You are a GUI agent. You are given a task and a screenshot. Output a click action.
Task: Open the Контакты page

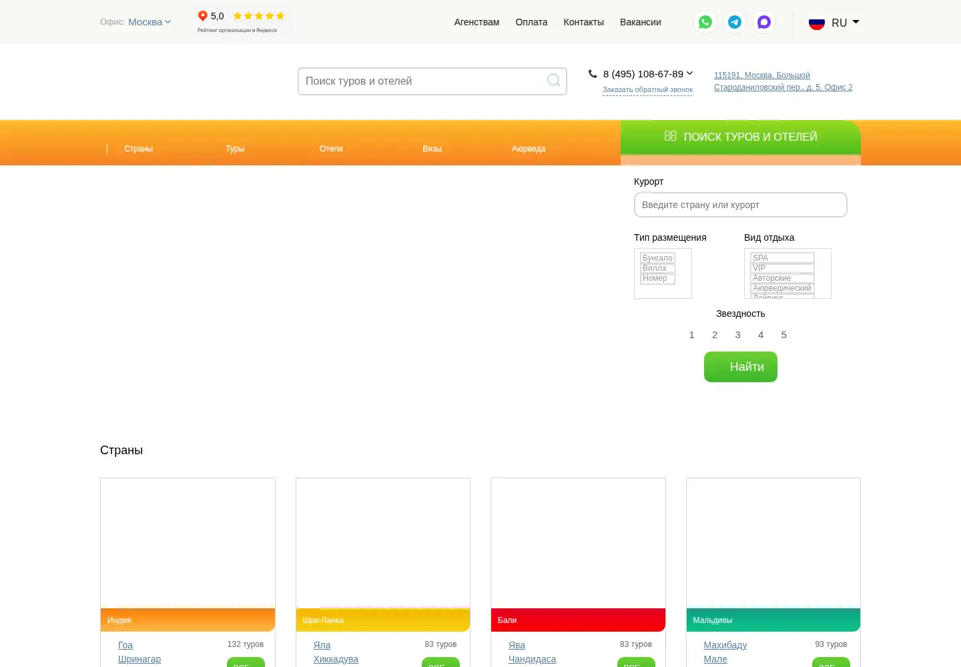click(x=583, y=22)
